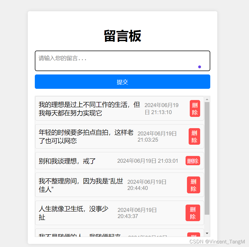Screen dimensions: 249x247
Task: Click timestamp 20:44:40
Action: (138, 188)
